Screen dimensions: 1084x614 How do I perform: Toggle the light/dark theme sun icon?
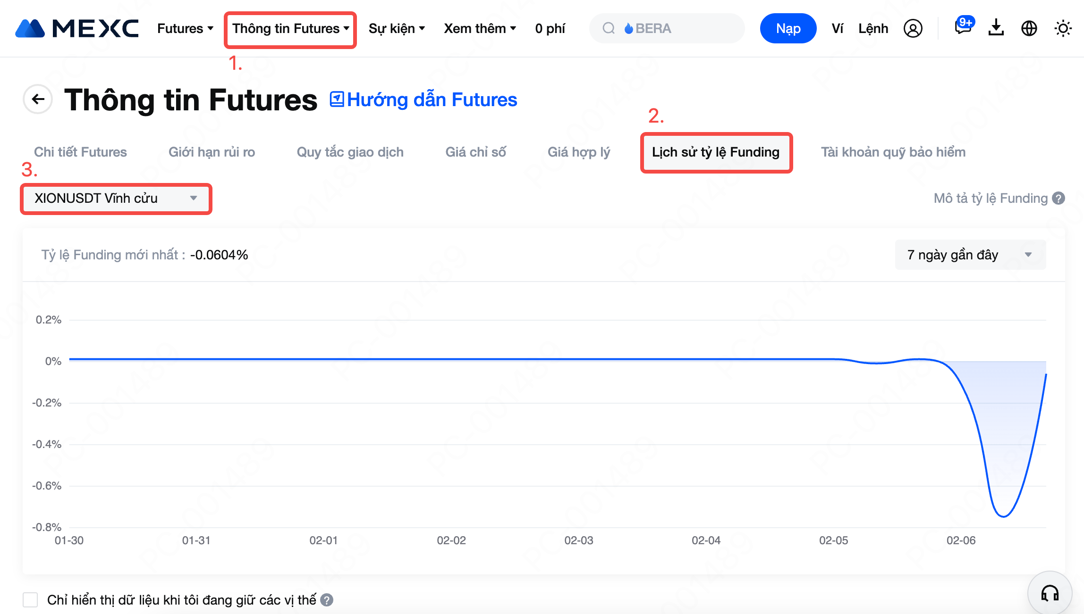tap(1063, 28)
